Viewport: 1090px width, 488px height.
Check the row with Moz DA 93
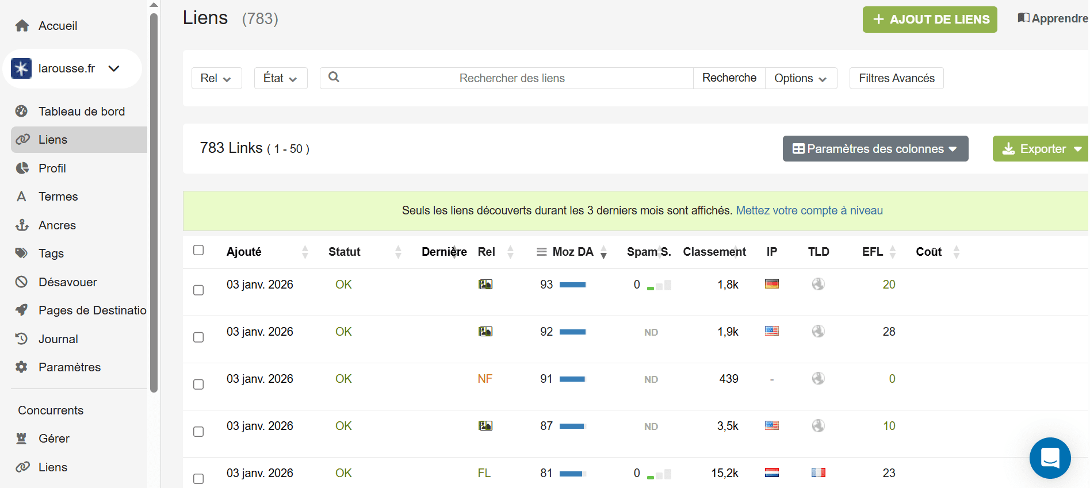(x=198, y=290)
